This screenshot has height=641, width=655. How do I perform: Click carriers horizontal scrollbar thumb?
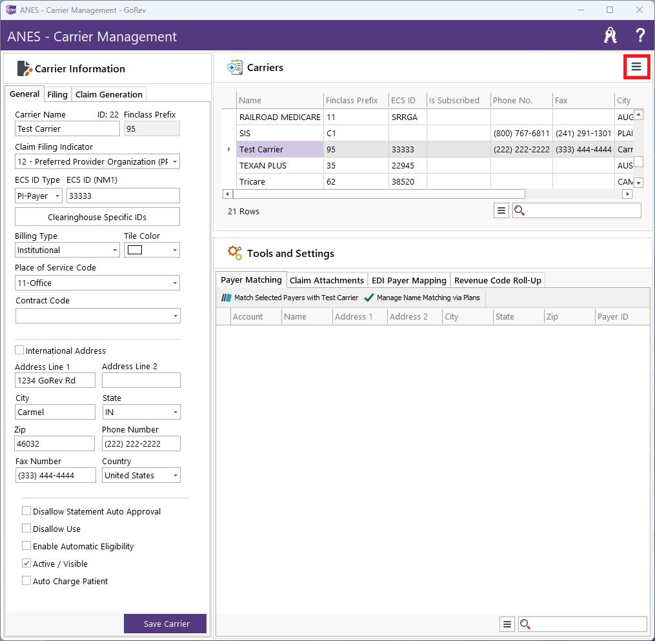pyautogui.click(x=379, y=194)
